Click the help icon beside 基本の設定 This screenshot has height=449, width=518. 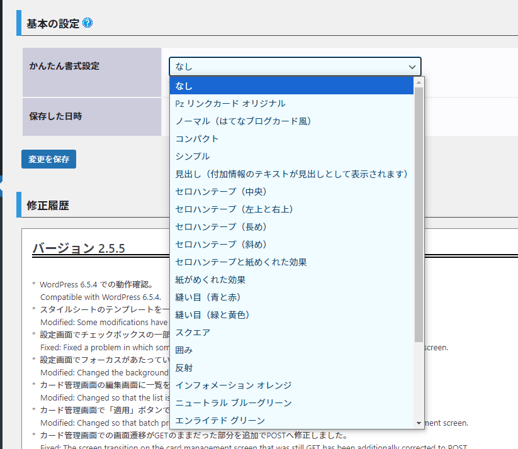pos(87,23)
